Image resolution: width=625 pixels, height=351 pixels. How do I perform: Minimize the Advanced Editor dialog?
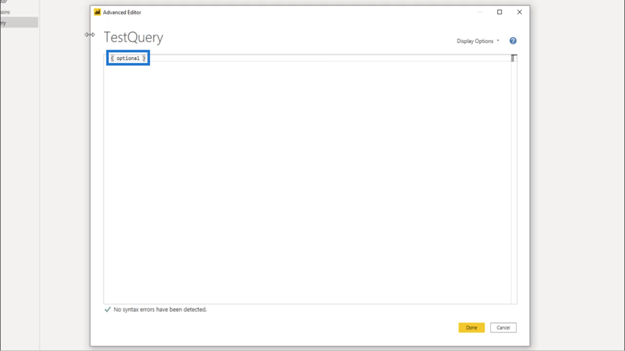pyautogui.click(x=480, y=12)
